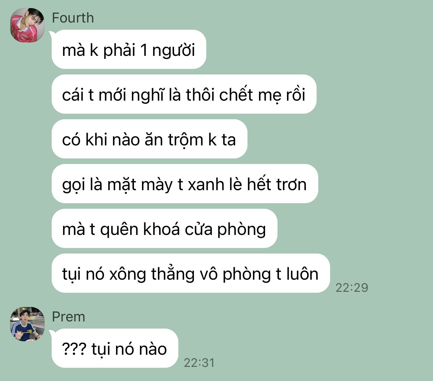Tap 'tụi nó xông thẳng vô phòng t luôn' bubble
Screen dimensions: 433x381
click(x=191, y=273)
